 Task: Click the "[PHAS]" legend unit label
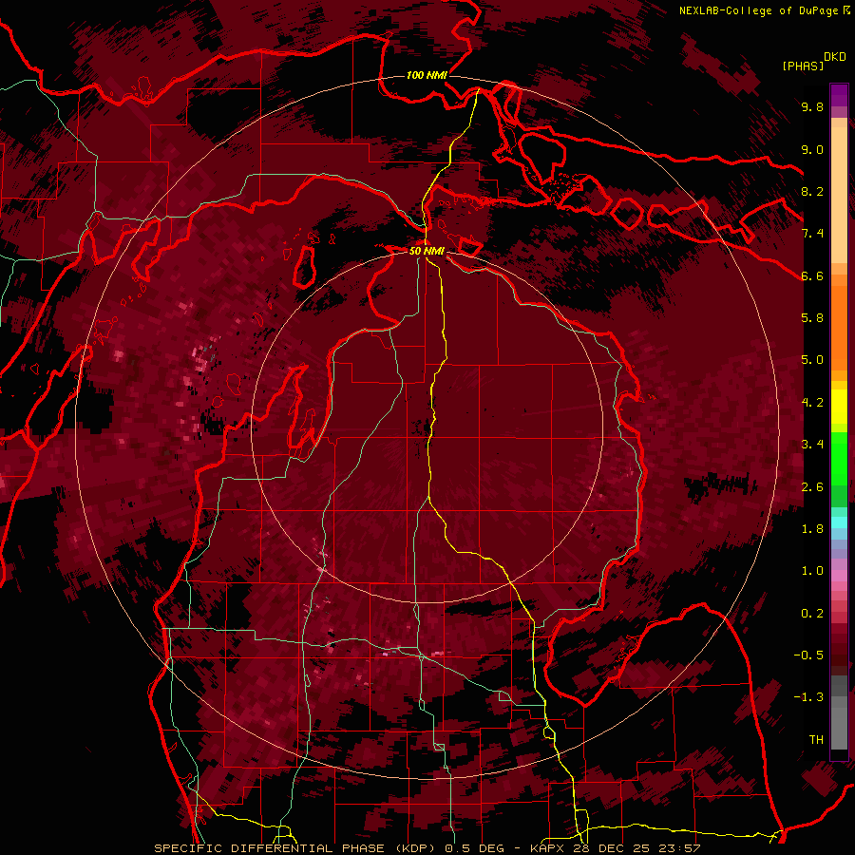pos(803,66)
